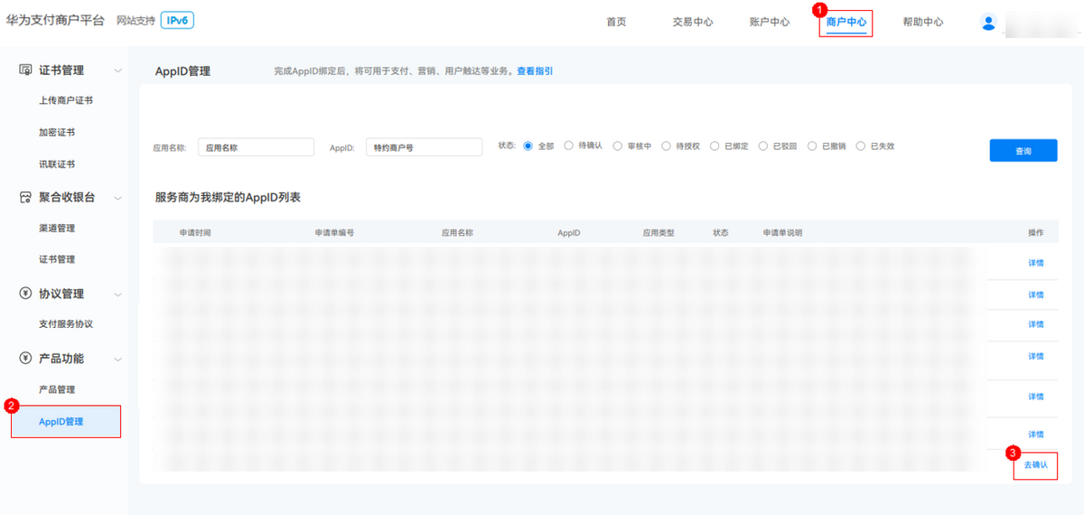Click the 聚合收银台 section icon
1084x515 pixels.
pos(25,197)
